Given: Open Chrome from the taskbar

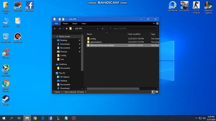Looking at the screenshot, I should [x=35, y=118].
